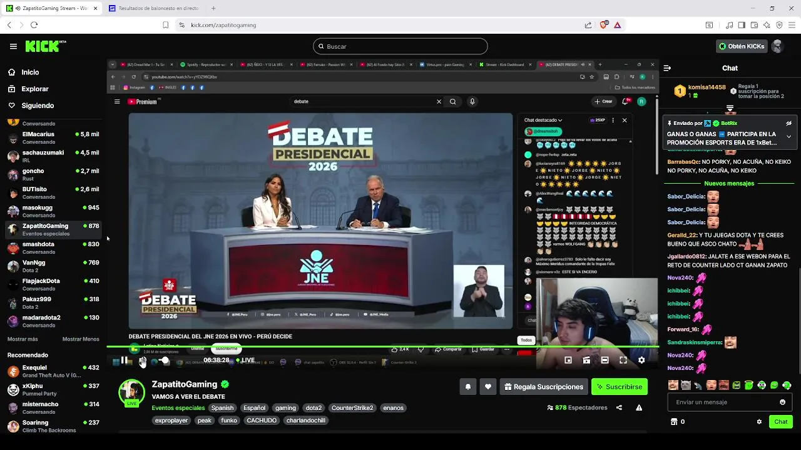This screenshot has width=801, height=450.
Task: Share the stream via share icon
Action: click(x=619, y=407)
